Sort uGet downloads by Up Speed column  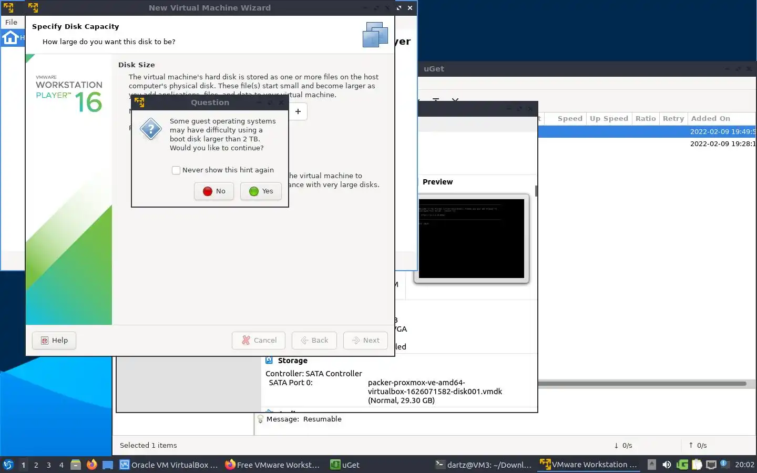point(609,119)
